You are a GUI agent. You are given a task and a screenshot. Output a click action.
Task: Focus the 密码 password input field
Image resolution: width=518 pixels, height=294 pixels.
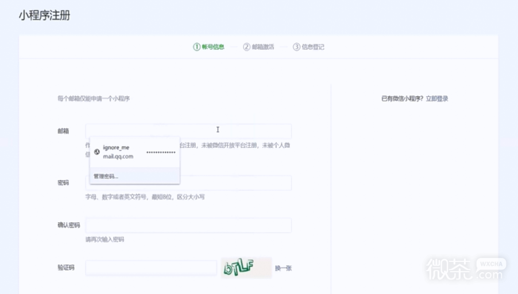(235, 183)
